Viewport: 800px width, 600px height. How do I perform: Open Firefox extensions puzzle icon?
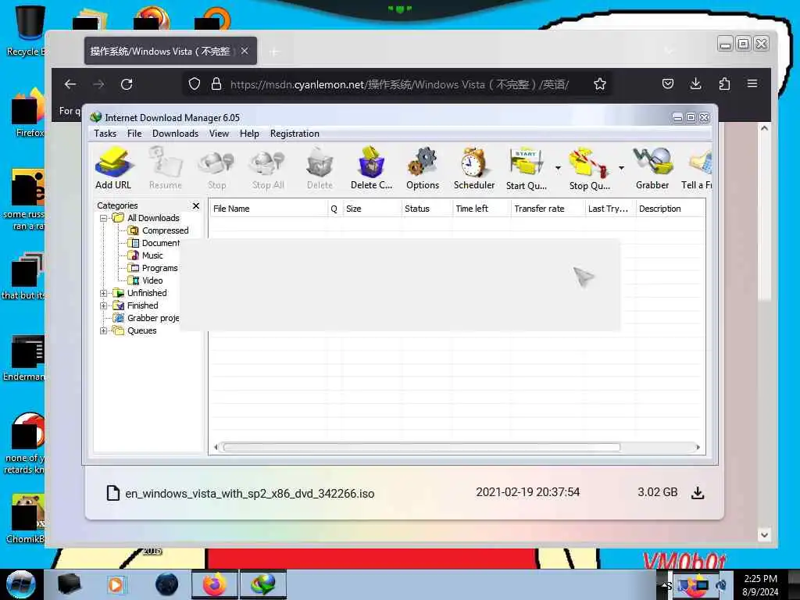724,84
